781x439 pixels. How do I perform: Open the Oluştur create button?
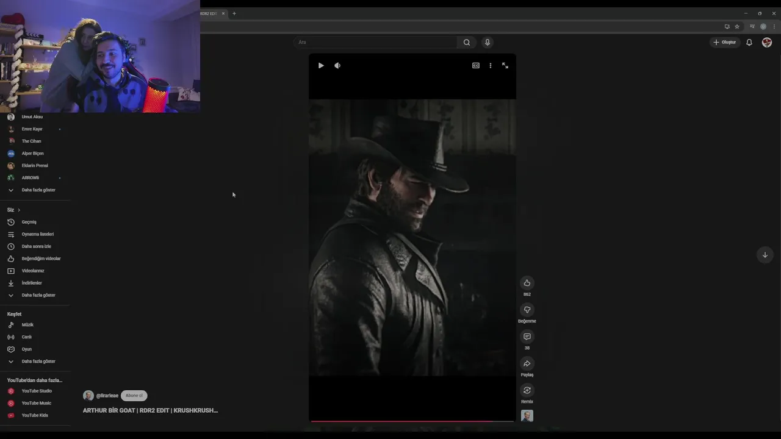click(x=725, y=42)
